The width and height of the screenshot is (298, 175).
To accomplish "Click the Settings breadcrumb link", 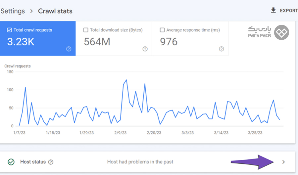I will (13, 11).
